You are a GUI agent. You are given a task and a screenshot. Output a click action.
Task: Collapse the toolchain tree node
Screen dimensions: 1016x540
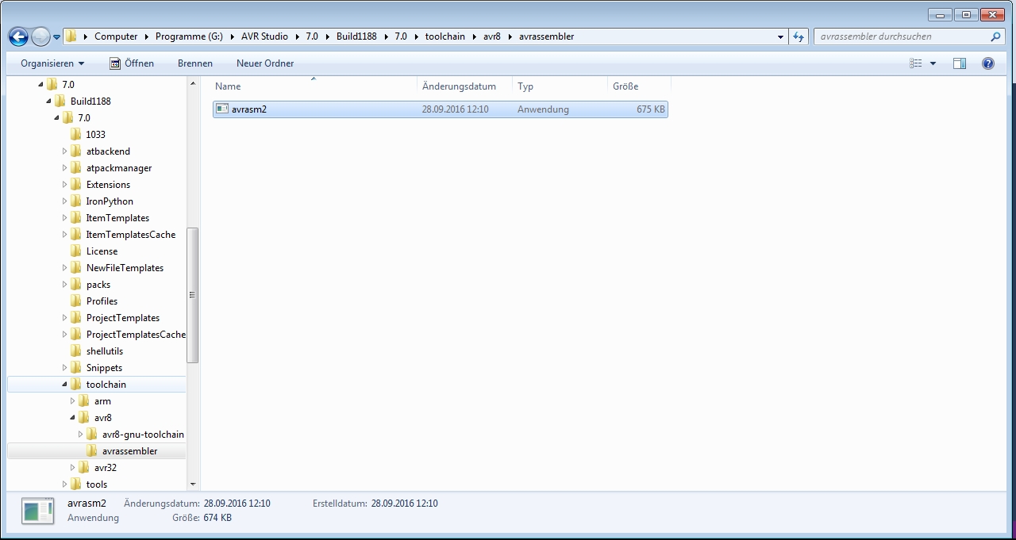65,385
